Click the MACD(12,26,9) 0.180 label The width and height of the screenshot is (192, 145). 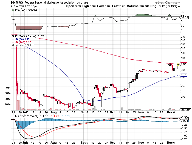(32, 116)
